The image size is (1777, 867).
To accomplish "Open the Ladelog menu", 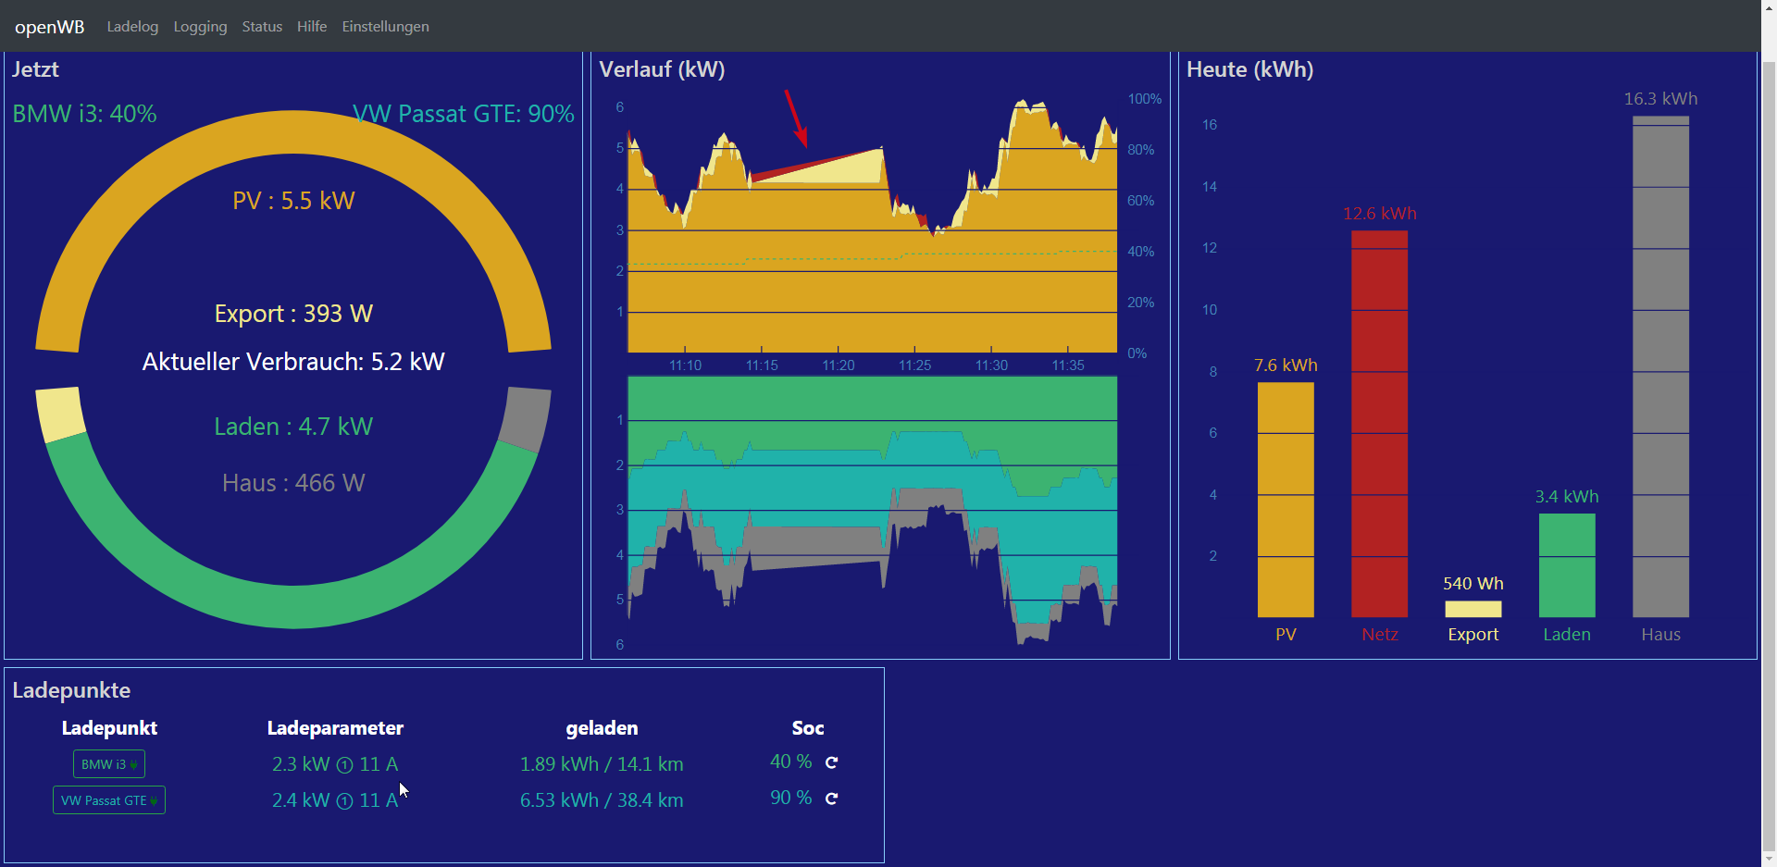I will [132, 27].
